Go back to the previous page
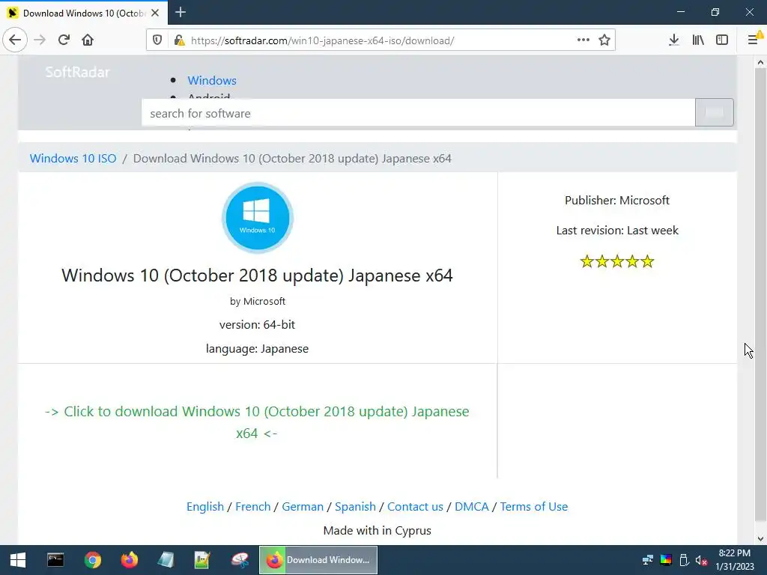The width and height of the screenshot is (767, 575). (15, 40)
